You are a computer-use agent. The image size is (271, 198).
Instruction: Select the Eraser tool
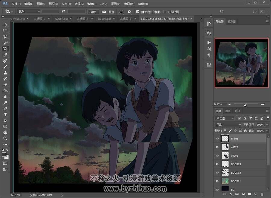[x=5, y=85]
